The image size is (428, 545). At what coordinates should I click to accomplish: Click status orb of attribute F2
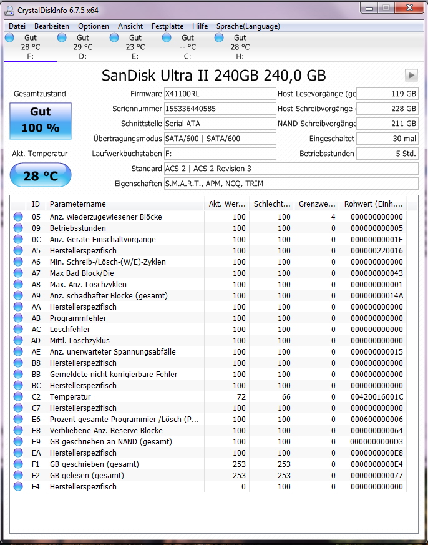17,475
